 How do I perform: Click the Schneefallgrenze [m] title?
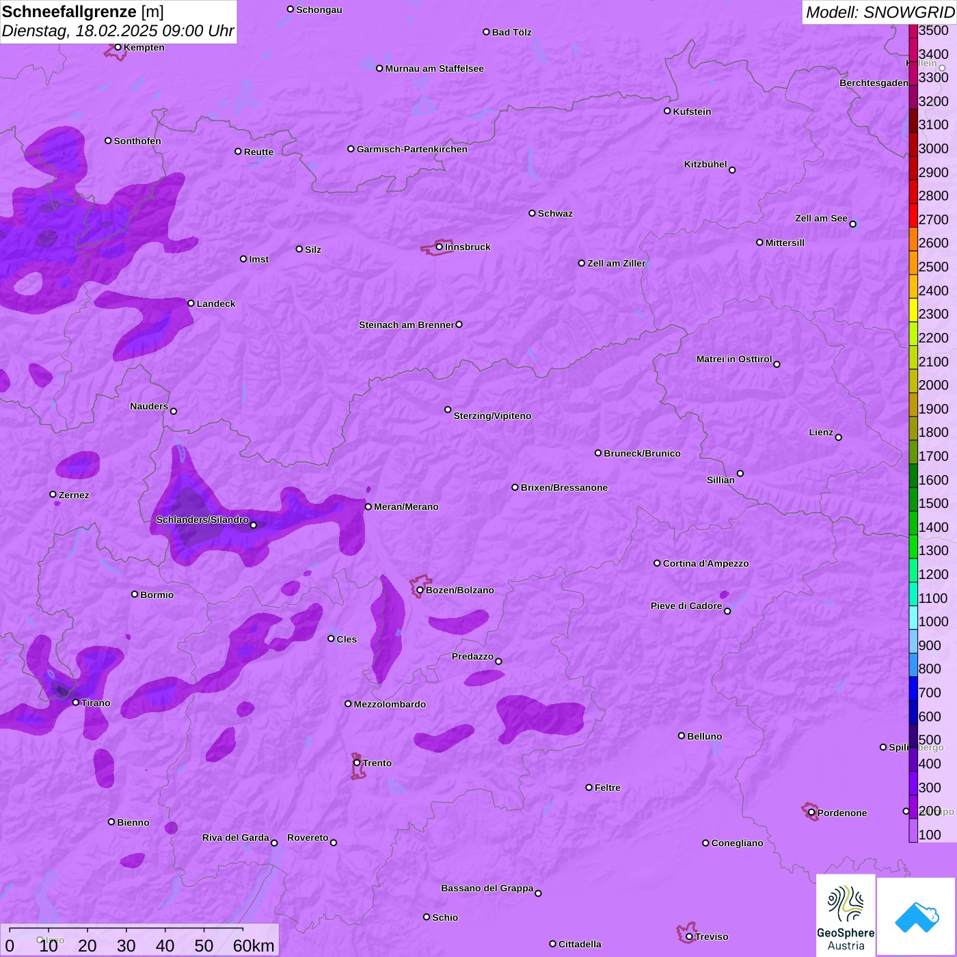click(83, 12)
